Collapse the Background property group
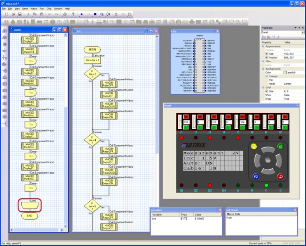 (263, 69)
